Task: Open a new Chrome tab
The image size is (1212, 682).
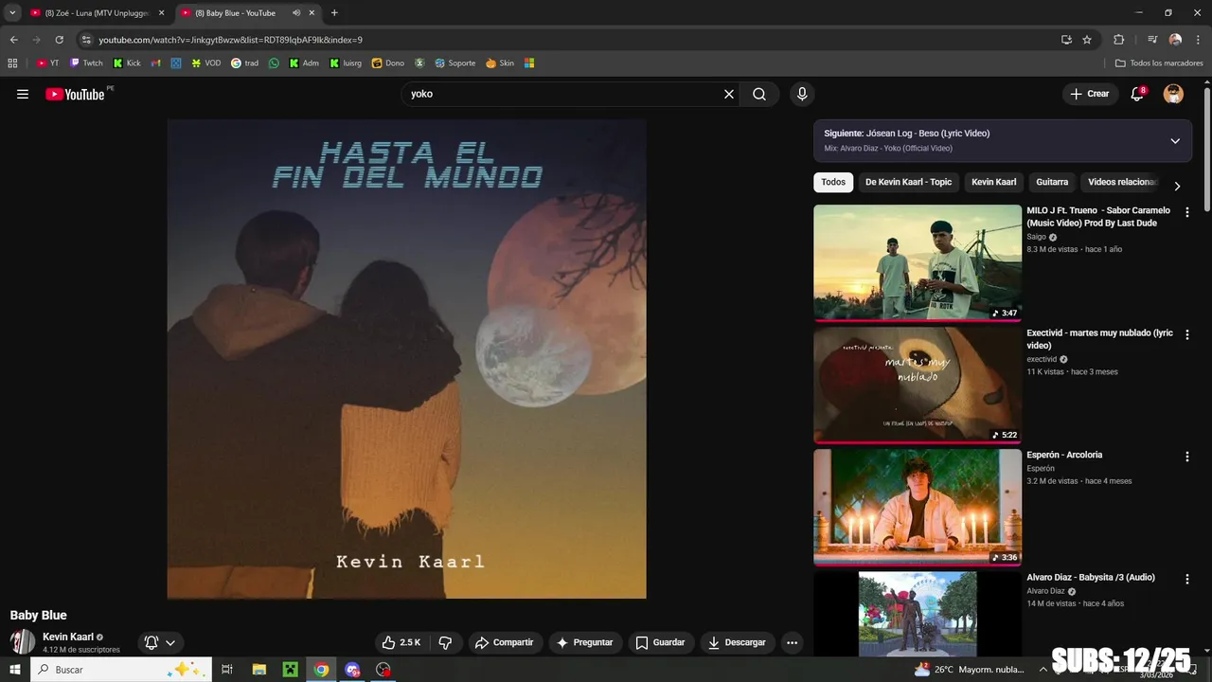Action: click(334, 13)
